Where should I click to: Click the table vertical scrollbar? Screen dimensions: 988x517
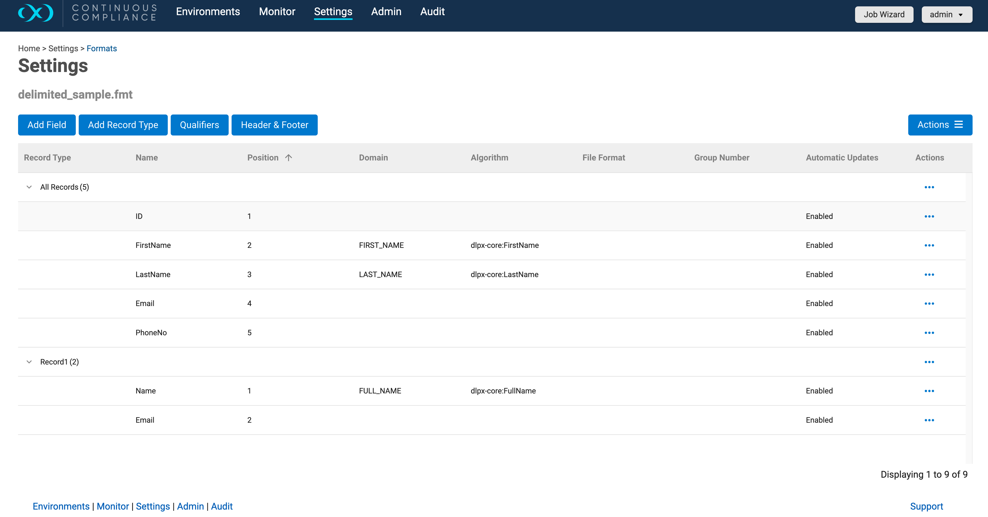969,318
